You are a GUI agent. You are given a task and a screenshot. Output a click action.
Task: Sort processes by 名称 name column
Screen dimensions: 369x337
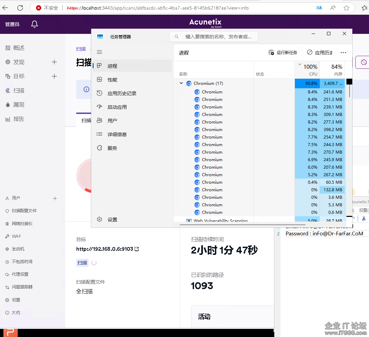coord(214,70)
